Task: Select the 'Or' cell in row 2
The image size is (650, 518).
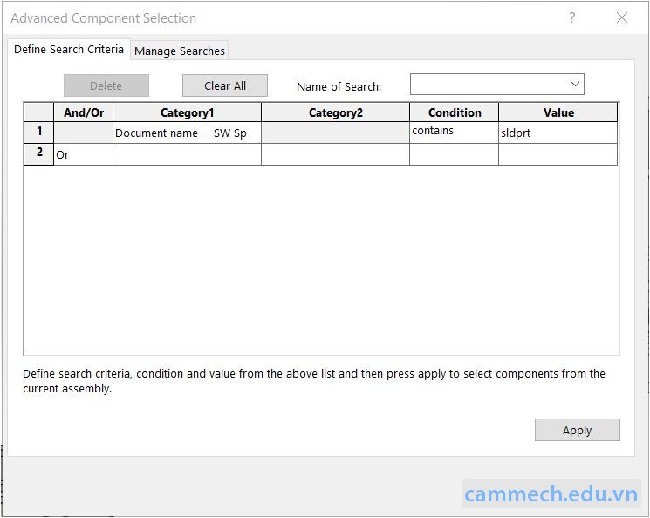Action: 83,154
